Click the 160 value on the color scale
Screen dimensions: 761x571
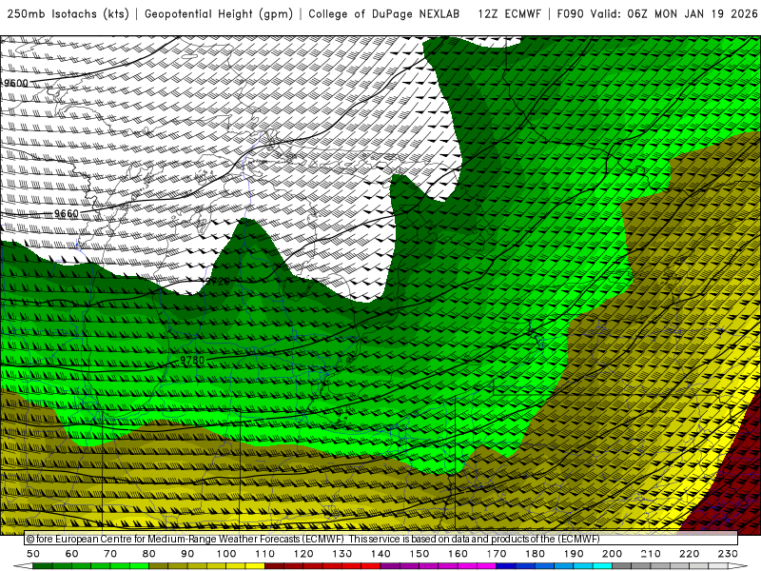click(x=458, y=554)
